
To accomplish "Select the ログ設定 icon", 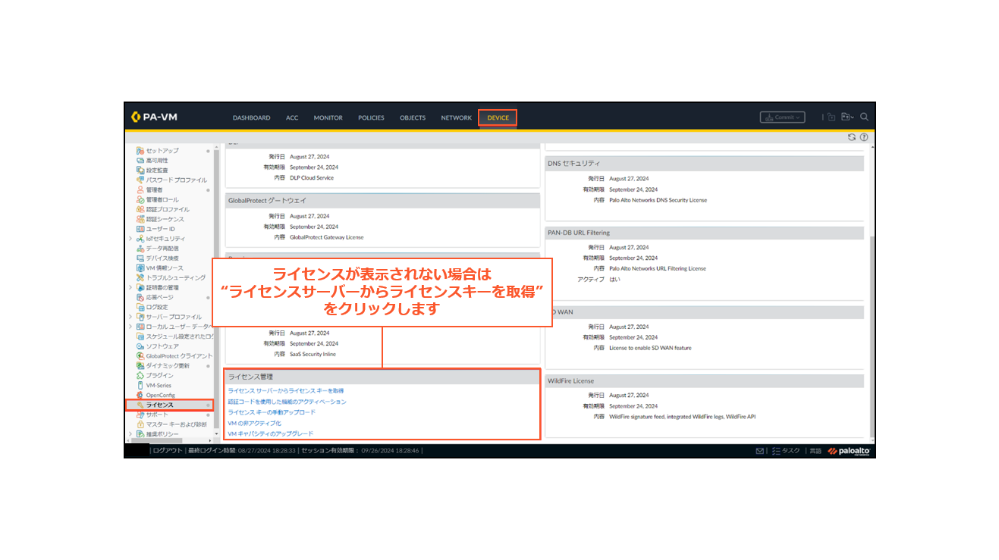I will click(140, 307).
